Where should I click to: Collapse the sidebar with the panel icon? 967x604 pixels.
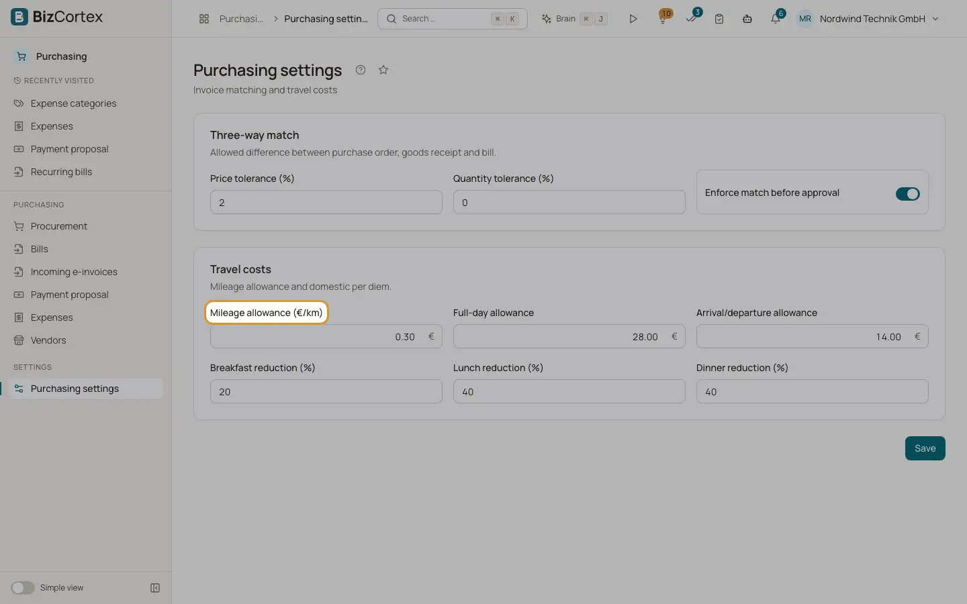155,588
